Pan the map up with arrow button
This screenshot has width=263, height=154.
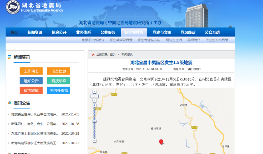pos(94,92)
